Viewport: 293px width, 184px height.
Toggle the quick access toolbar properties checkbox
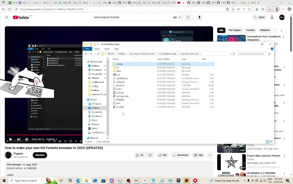[x=91, y=44]
